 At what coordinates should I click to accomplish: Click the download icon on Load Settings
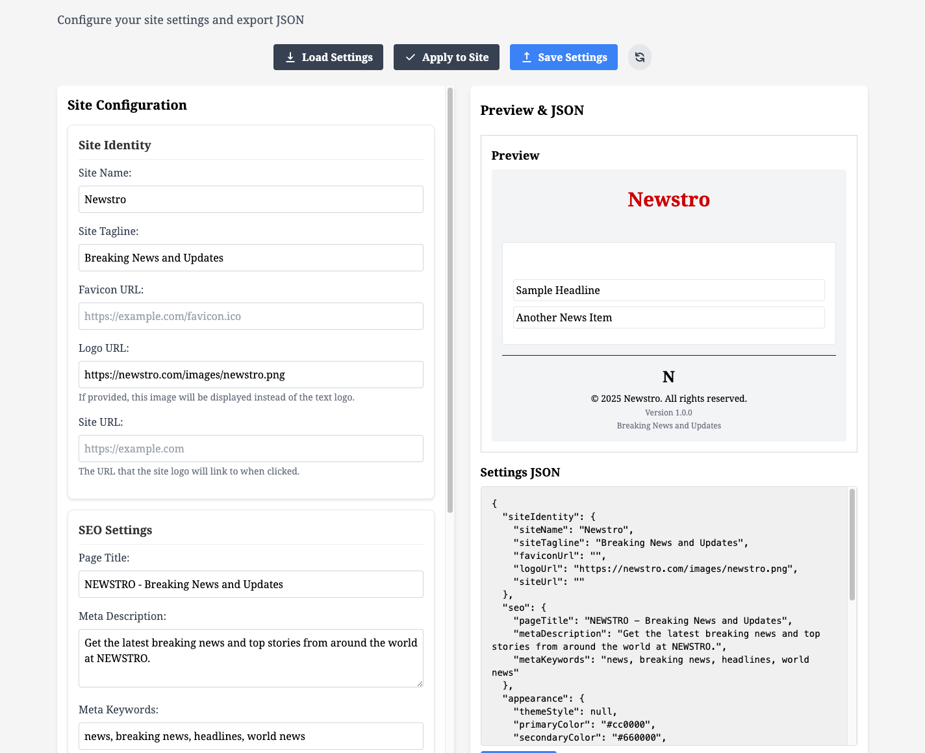290,57
